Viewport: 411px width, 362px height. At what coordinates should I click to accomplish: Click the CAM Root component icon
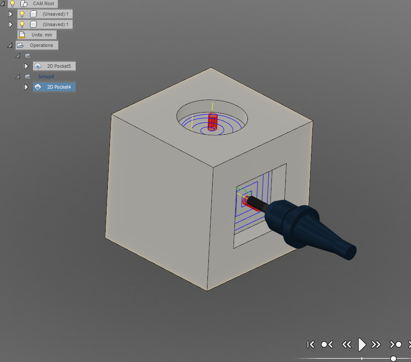[24, 3]
